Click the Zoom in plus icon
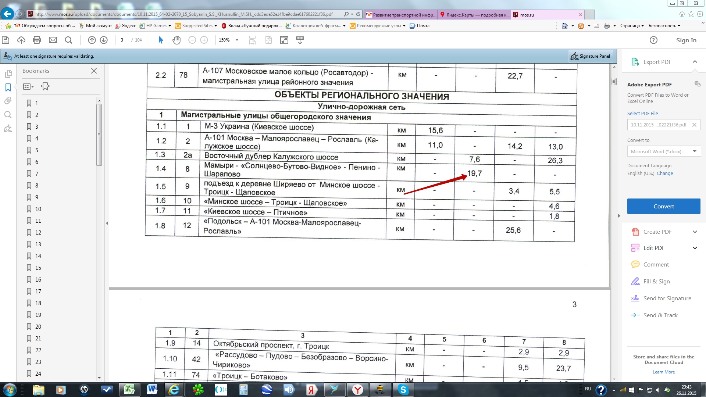The height and width of the screenshot is (397, 706). [x=204, y=40]
